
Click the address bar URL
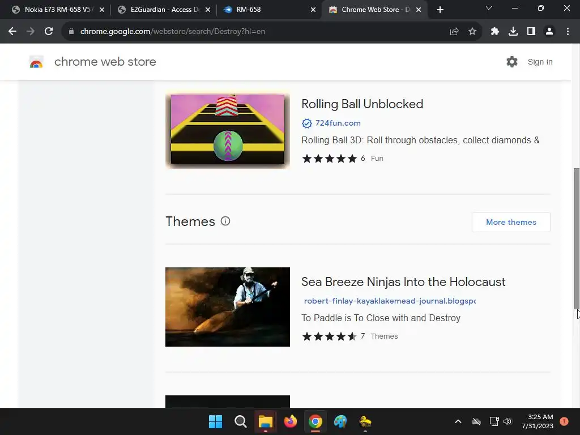tap(172, 32)
